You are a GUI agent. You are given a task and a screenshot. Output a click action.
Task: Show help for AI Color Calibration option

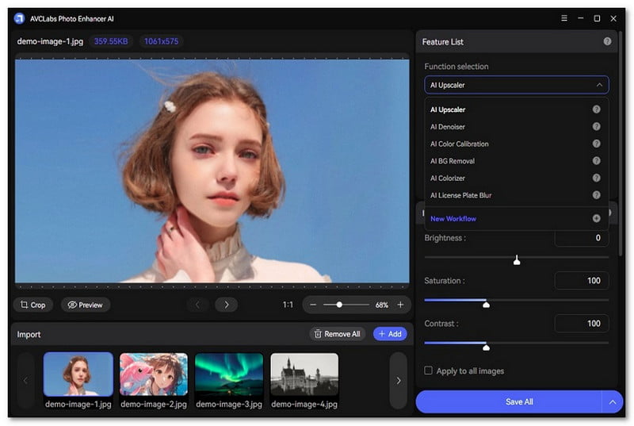[597, 144]
